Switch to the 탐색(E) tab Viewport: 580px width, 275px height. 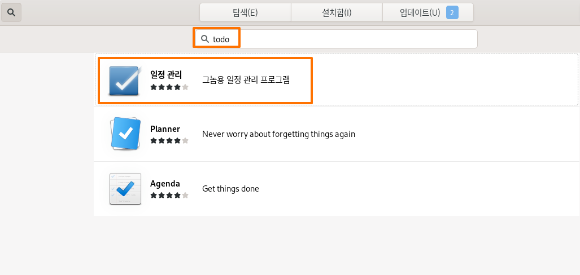(x=245, y=12)
